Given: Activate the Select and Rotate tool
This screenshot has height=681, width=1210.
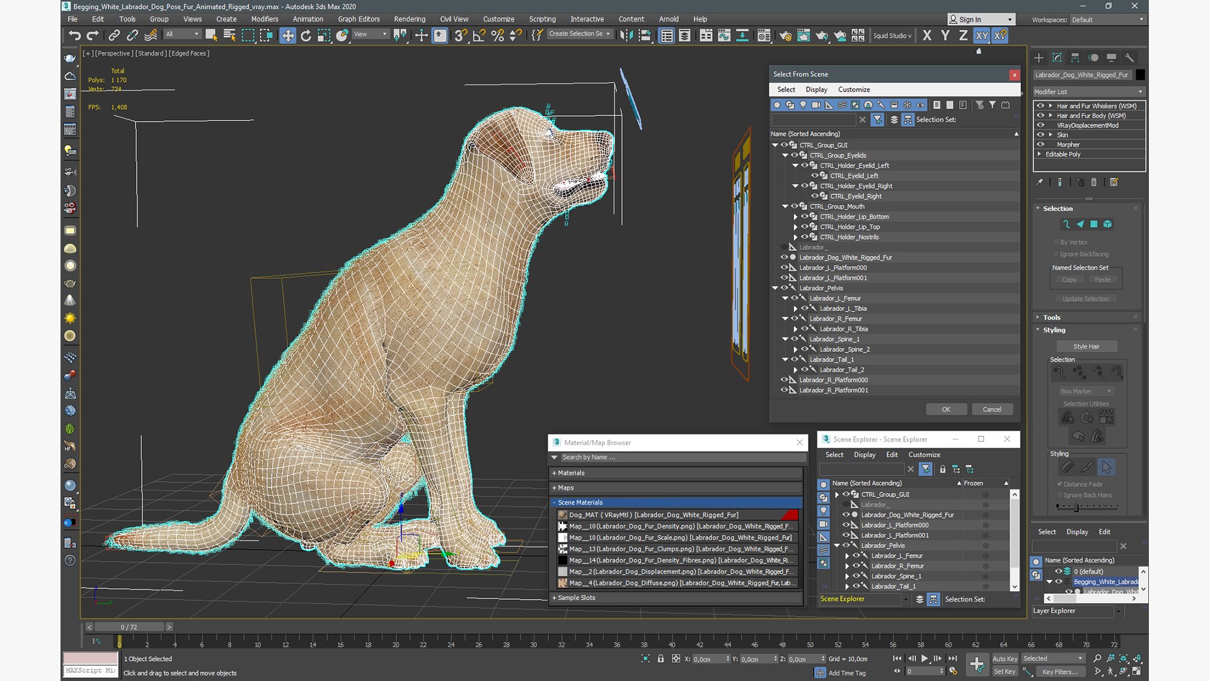Looking at the screenshot, I should click(306, 35).
